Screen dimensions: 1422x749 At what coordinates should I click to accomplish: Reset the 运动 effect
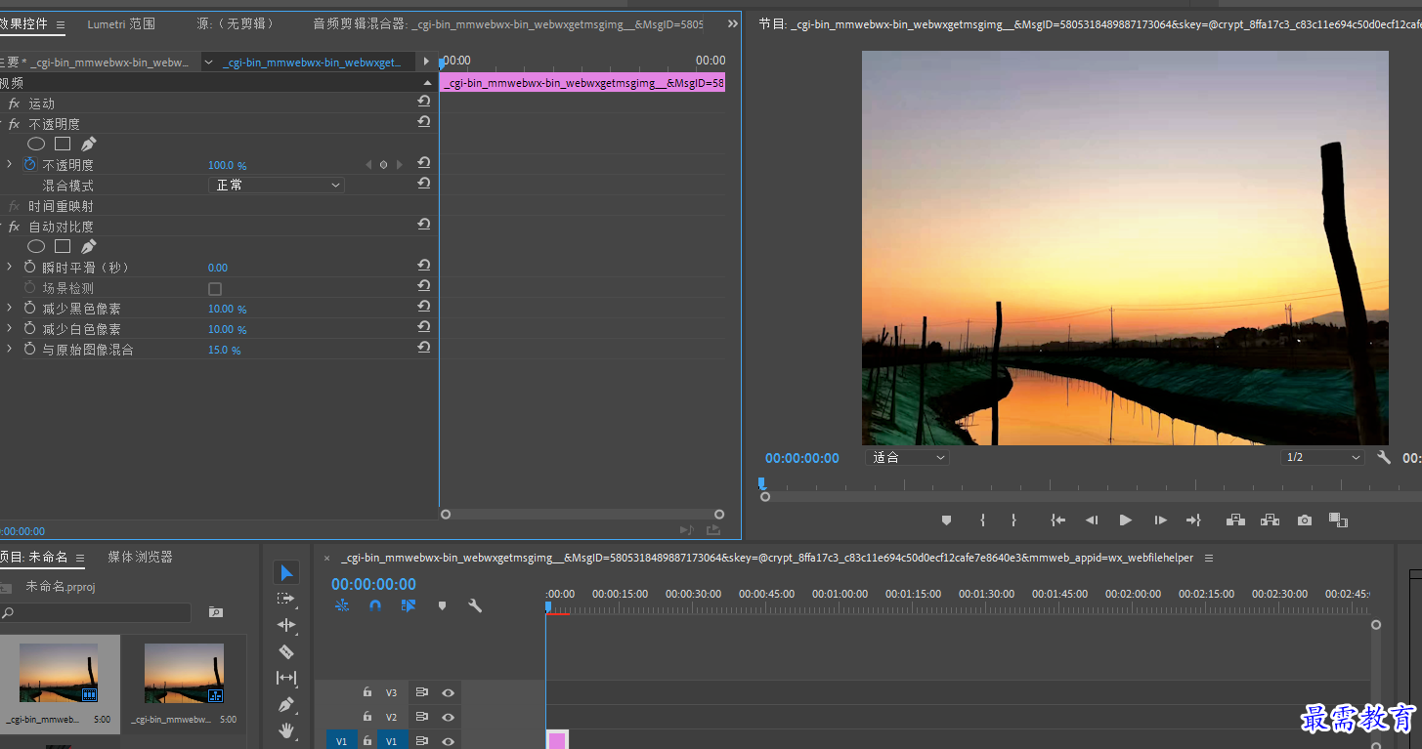pyautogui.click(x=424, y=102)
